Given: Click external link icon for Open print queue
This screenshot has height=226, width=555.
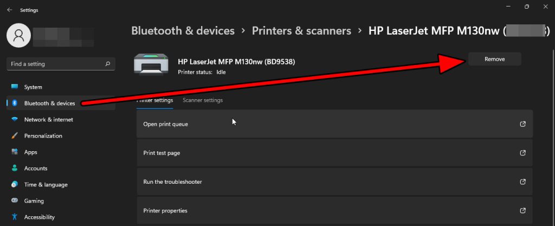Looking at the screenshot, I should [522, 124].
